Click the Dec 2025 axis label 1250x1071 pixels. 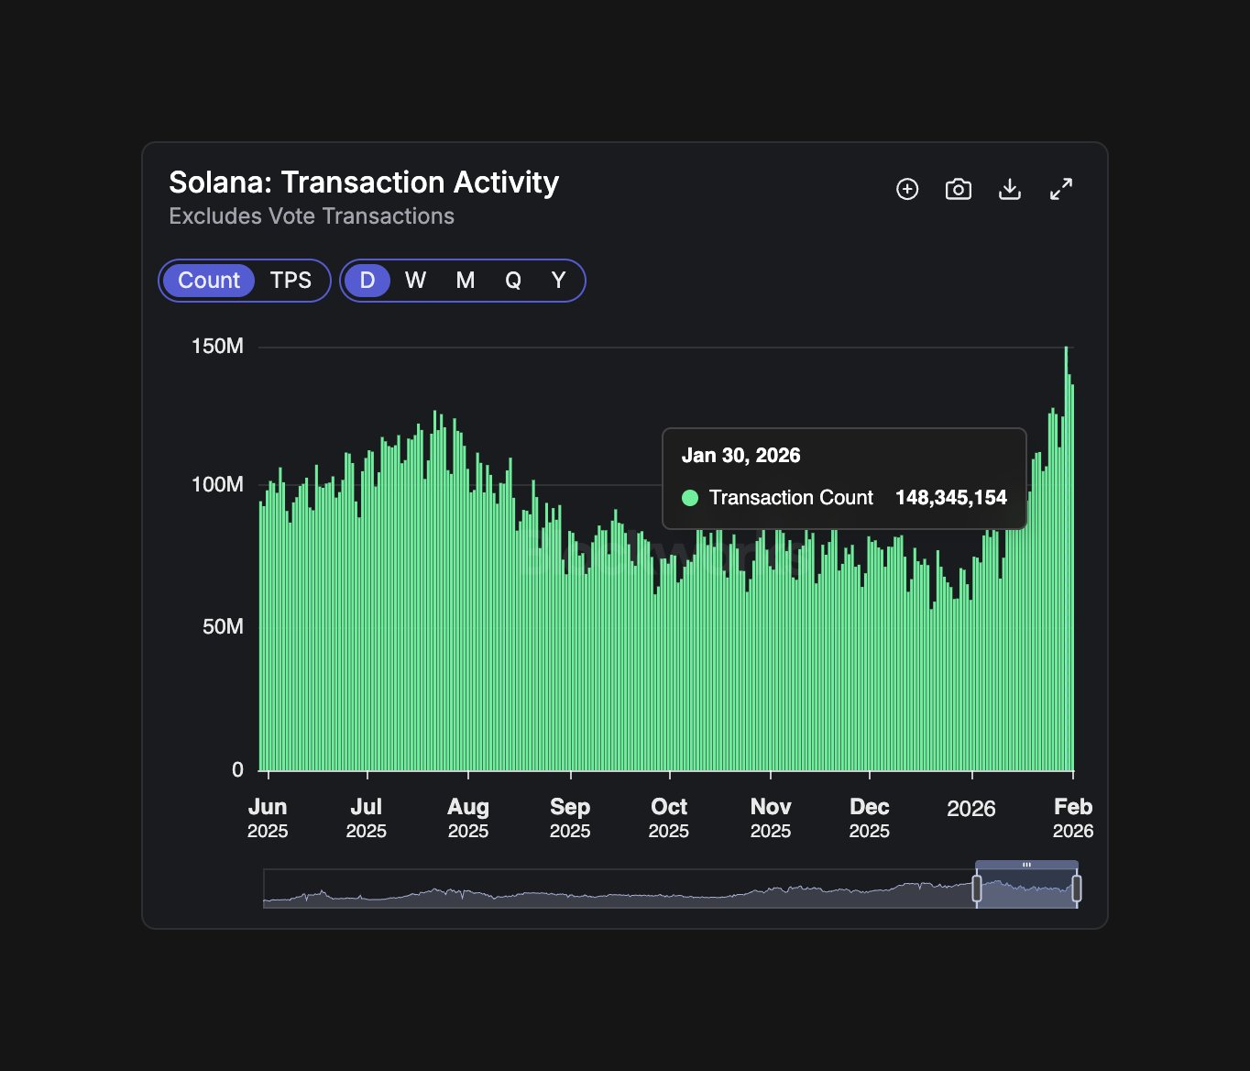click(x=870, y=818)
